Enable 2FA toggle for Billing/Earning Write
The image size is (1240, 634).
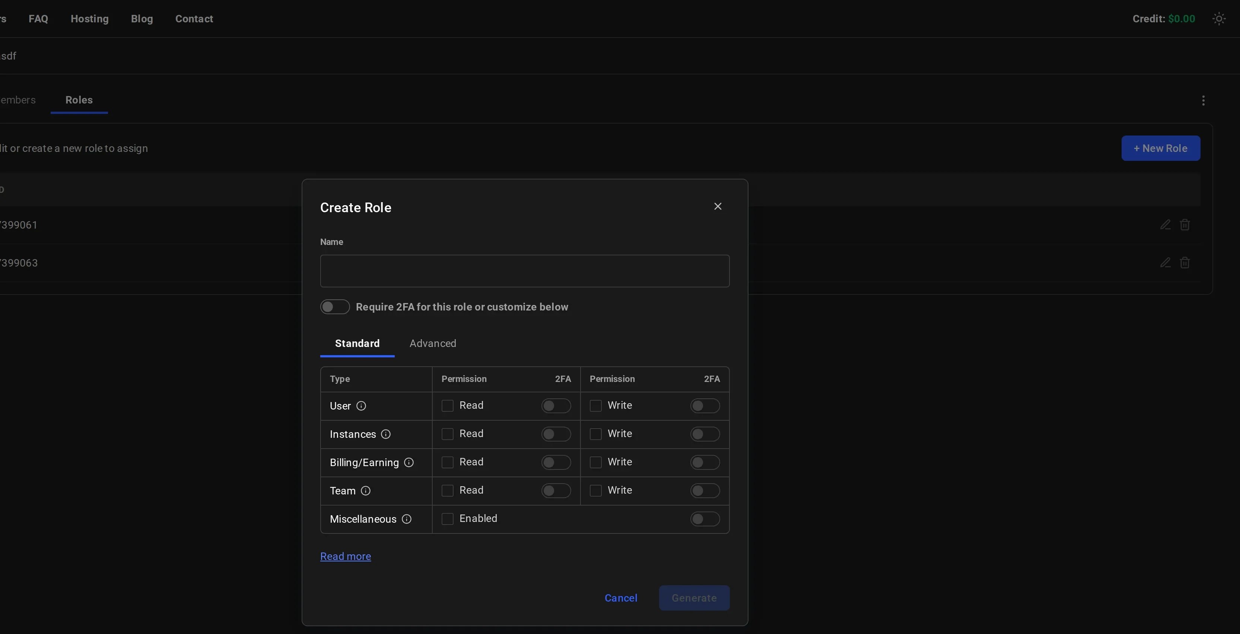pos(705,462)
